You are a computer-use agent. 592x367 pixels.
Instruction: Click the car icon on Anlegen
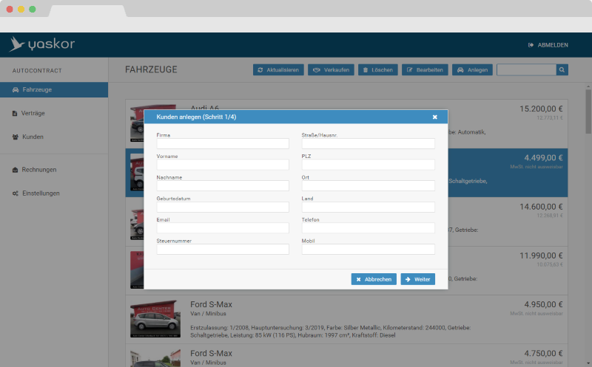point(460,69)
